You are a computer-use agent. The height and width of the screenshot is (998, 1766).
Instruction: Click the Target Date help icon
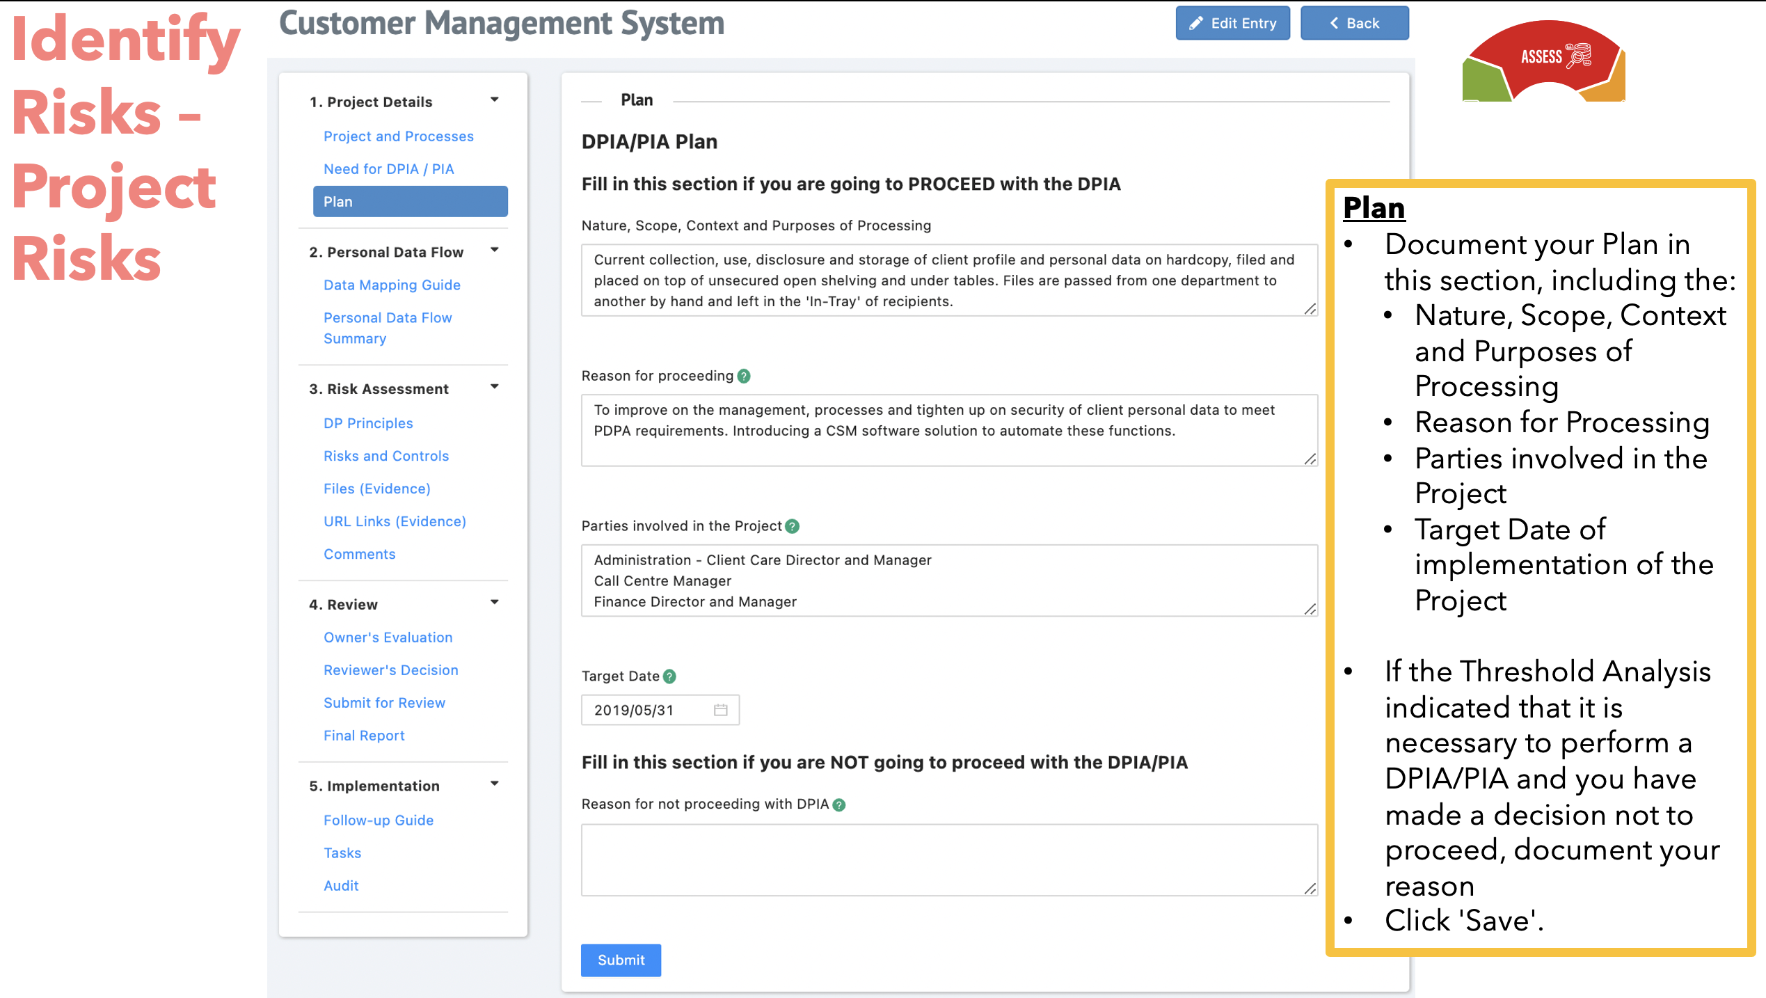tap(669, 676)
